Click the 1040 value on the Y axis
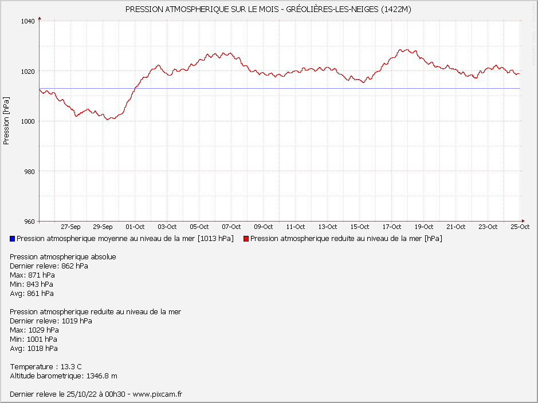Screen dimensions: 538x403 (28, 21)
